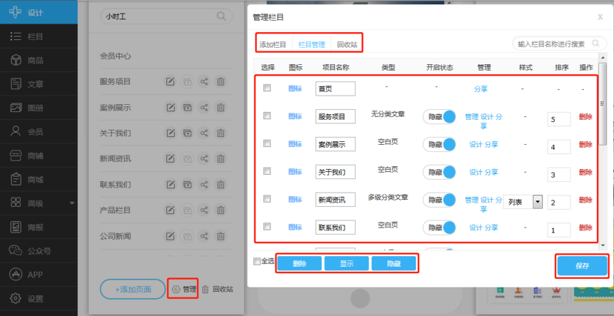Share the 服务项目 page in list

click(204, 82)
